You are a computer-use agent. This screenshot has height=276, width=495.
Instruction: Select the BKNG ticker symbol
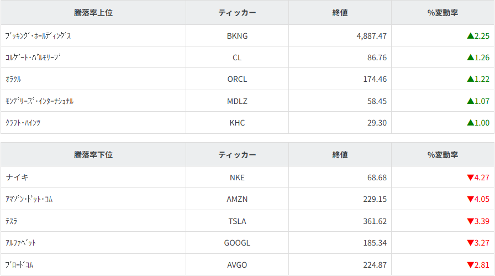237,36
